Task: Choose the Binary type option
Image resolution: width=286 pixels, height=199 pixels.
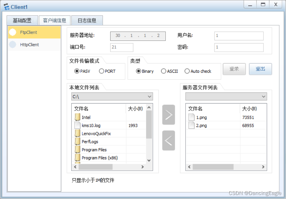Action: (x=138, y=71)
